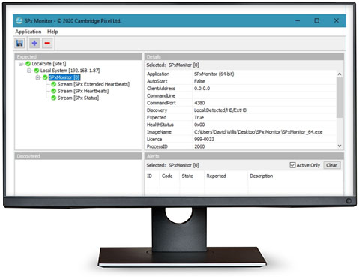359x277 pixels.
Task: Click green status icon beside SPxMonitor [0]
Action: (x=45, y=77)
